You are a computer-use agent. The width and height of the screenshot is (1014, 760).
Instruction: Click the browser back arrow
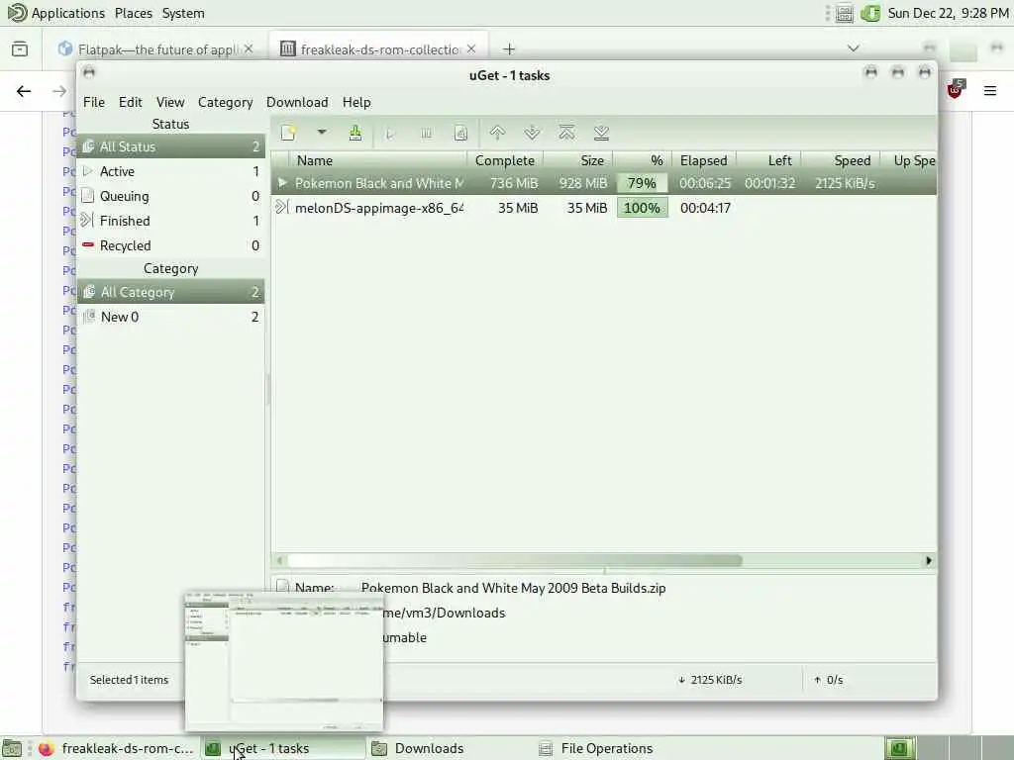[x=24, y=91]
